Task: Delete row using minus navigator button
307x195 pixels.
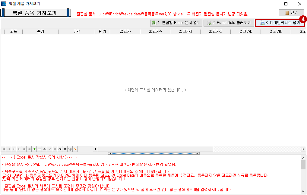Action: tap(39, 149)
